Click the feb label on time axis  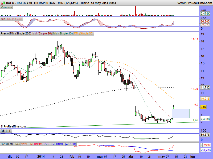tap(72, 157)
